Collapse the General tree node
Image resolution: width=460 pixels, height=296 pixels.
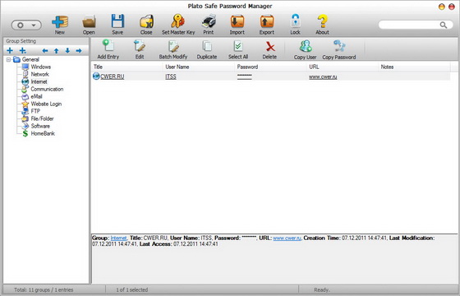pos(8,59)
